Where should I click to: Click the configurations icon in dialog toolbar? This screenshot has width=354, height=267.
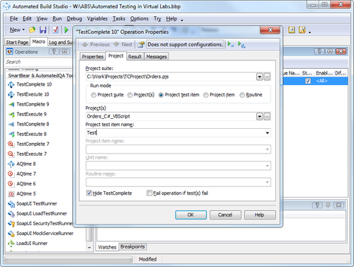pos(141,45)
